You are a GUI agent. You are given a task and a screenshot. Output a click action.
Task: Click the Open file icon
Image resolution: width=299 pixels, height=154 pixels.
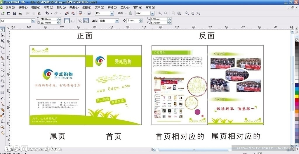[8, 13]
